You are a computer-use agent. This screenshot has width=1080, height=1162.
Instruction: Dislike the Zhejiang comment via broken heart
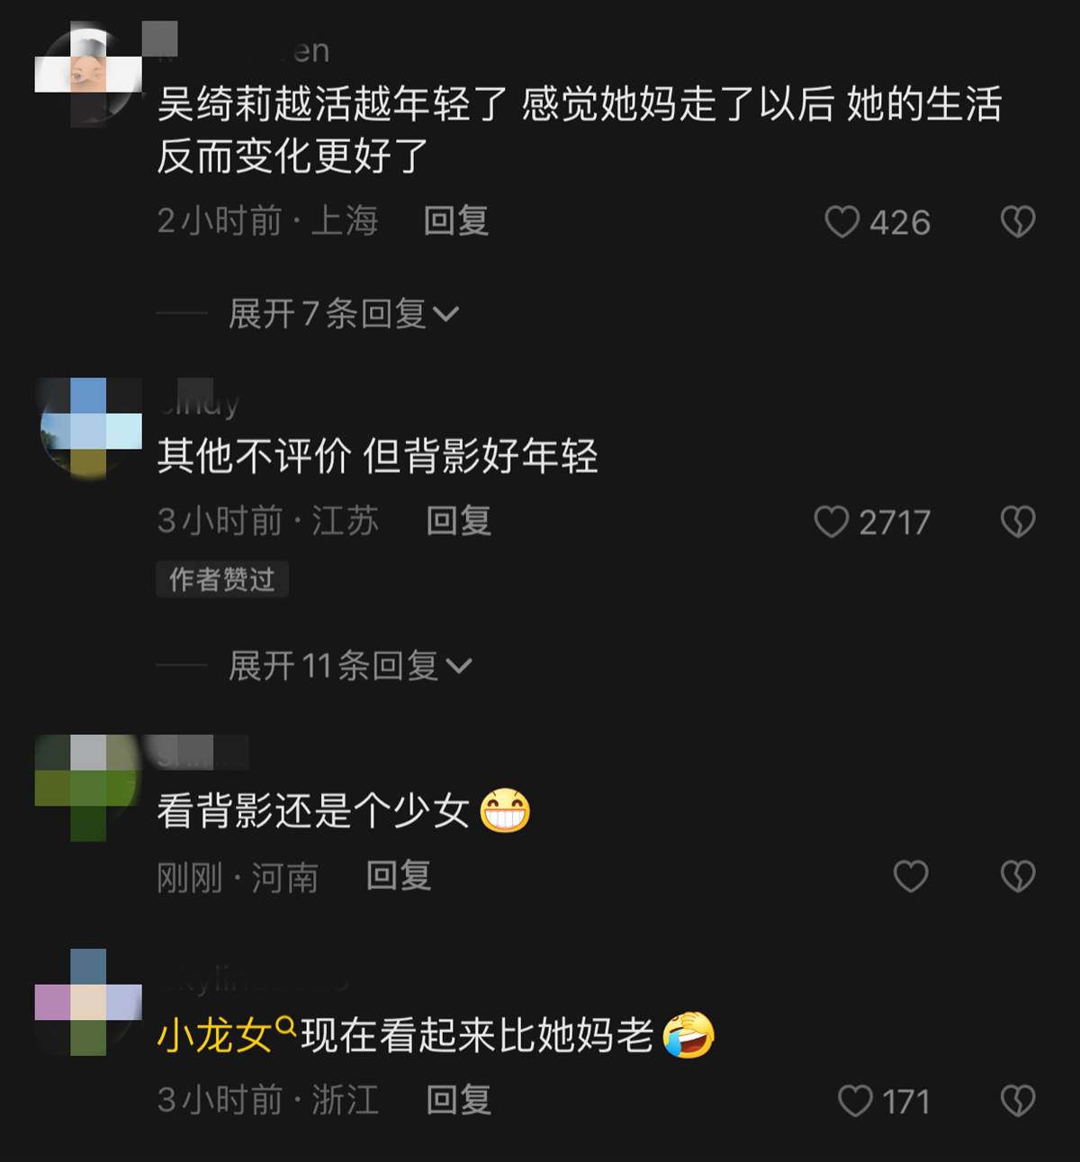click(x=1018, y=1101)
